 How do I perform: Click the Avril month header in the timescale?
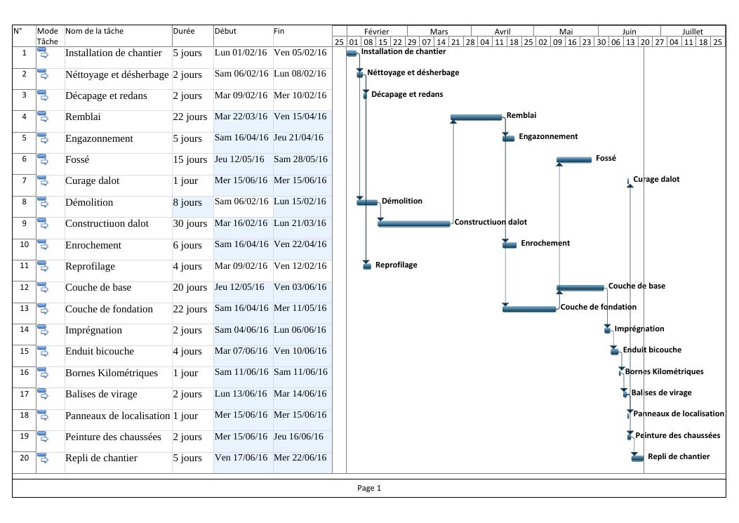point(502,32)
